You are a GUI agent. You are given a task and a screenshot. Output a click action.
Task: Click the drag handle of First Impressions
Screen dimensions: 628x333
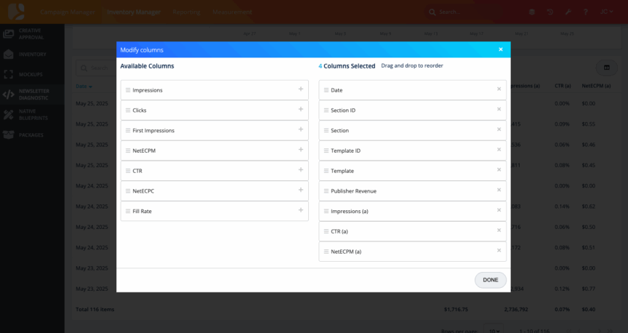point(128,131)
